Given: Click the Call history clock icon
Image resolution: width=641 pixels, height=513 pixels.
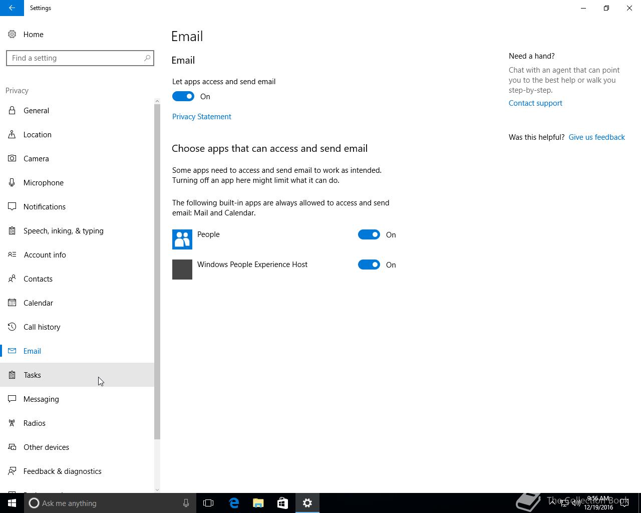Looking at the screenshot, I should click(12, 327).
